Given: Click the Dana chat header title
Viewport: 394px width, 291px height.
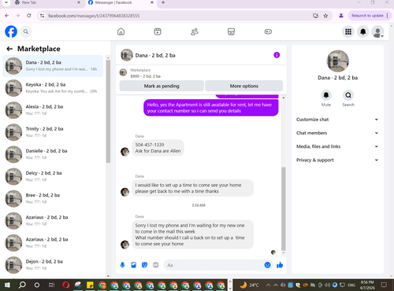Looking at the screenshot, I should pyautogui.click(x=155, y=55).
